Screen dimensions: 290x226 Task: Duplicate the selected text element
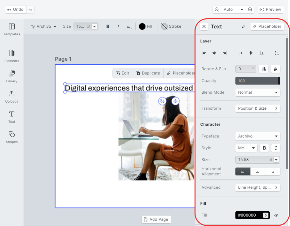(x=148, y=73)
